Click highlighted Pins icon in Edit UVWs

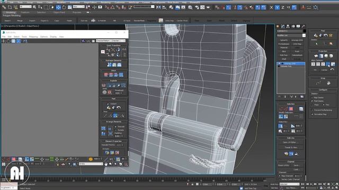tap(115, 116)
